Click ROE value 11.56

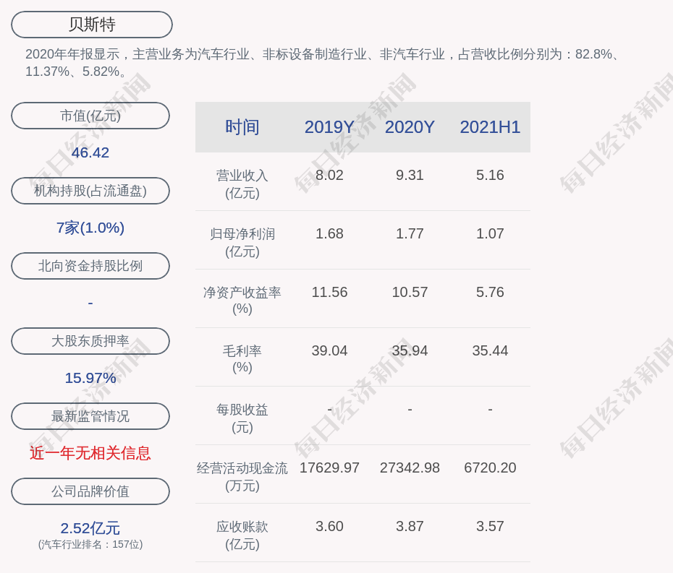click(329, 293)
